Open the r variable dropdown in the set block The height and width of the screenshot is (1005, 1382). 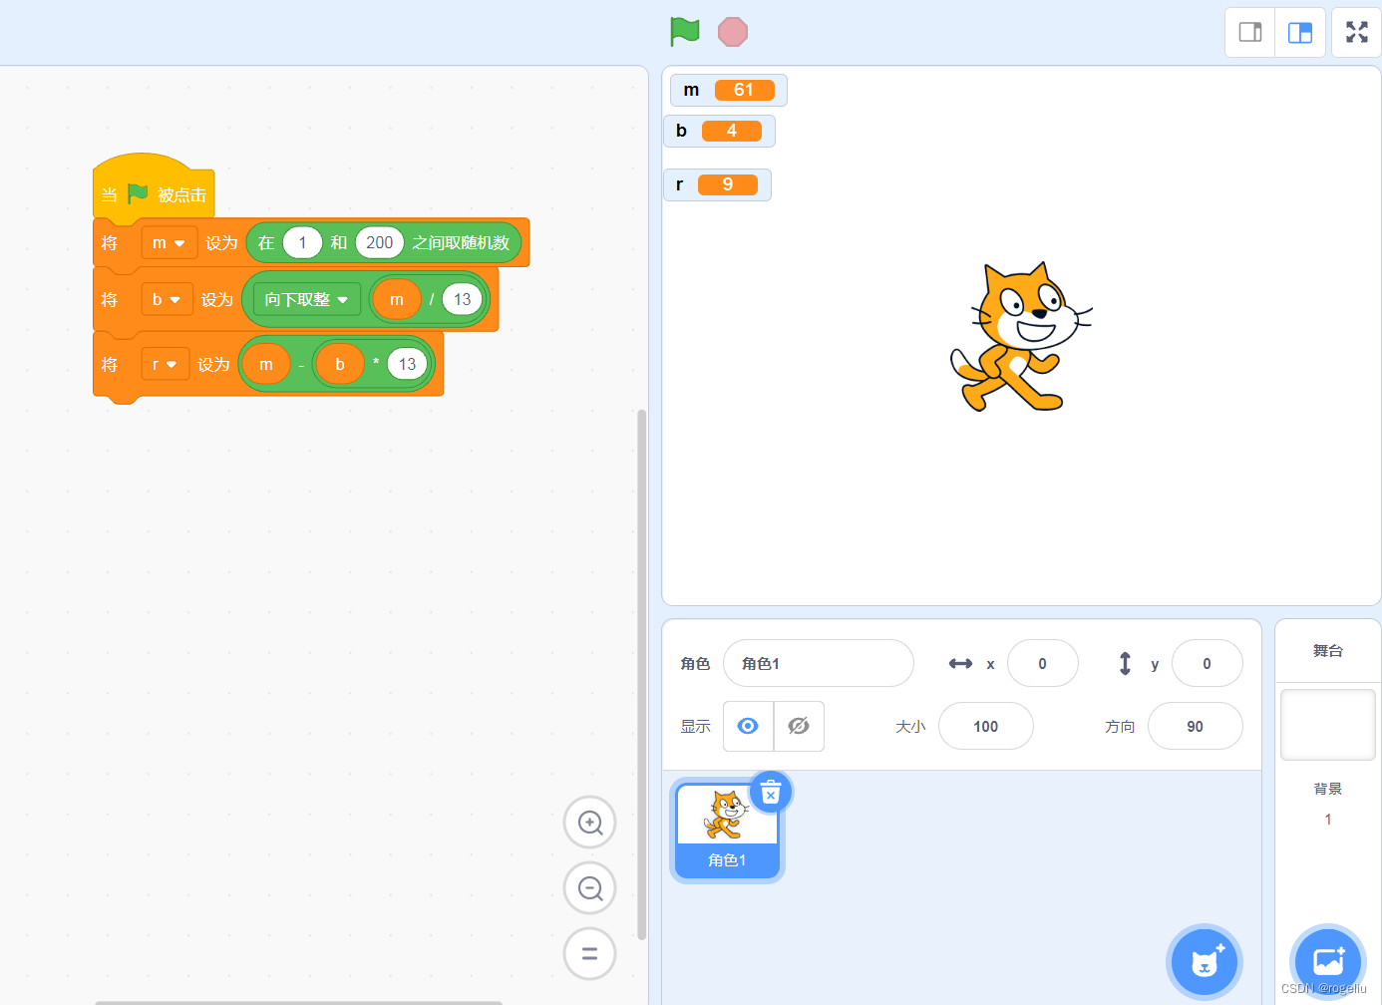click(x=165, y=364)
